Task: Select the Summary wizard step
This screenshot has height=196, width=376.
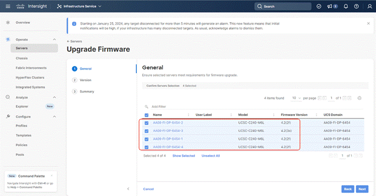Action: pyautogui.click(x=83, y=92)
